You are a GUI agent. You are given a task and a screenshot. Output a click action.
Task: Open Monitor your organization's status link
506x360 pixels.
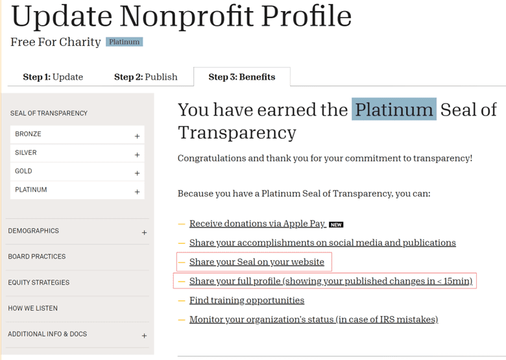(313, 319)
